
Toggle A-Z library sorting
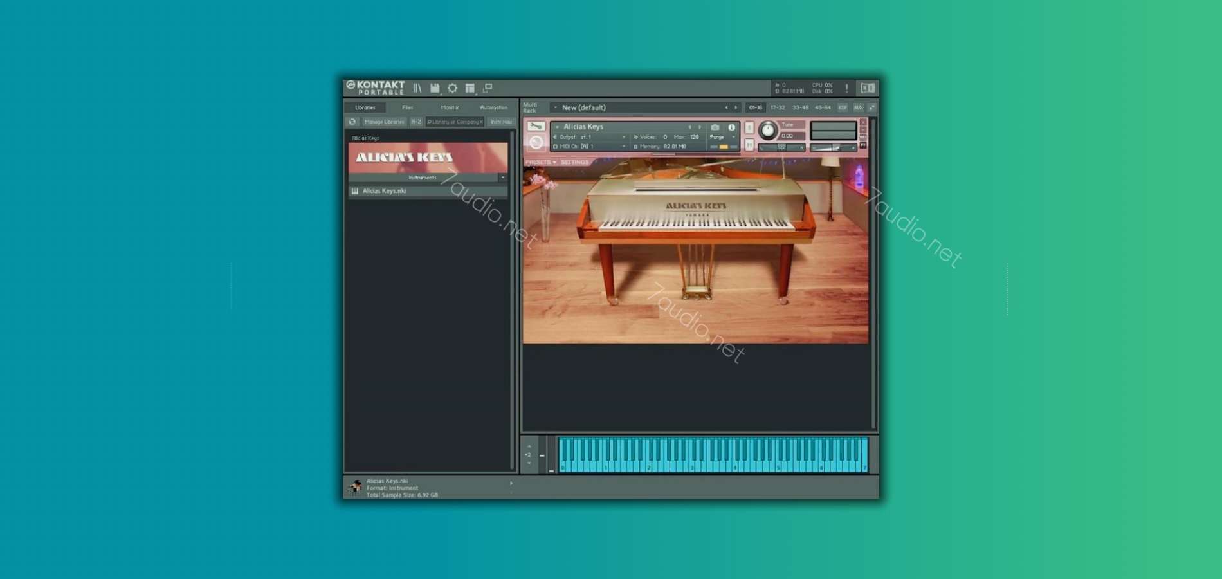click(x=416, y=122)
